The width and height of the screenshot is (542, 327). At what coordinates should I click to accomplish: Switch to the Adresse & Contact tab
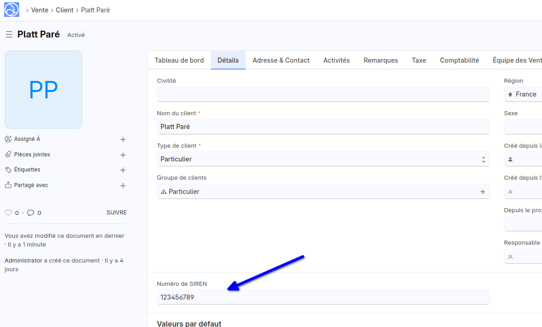(x=281, y=60)
